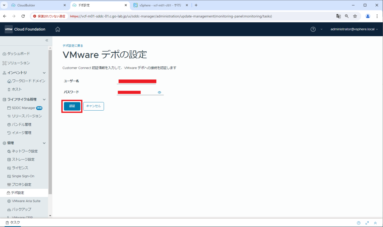The height and width of the screenshot is (227, 383).
Task: Click the forward navigation arrow
Action: coord(14,16)
